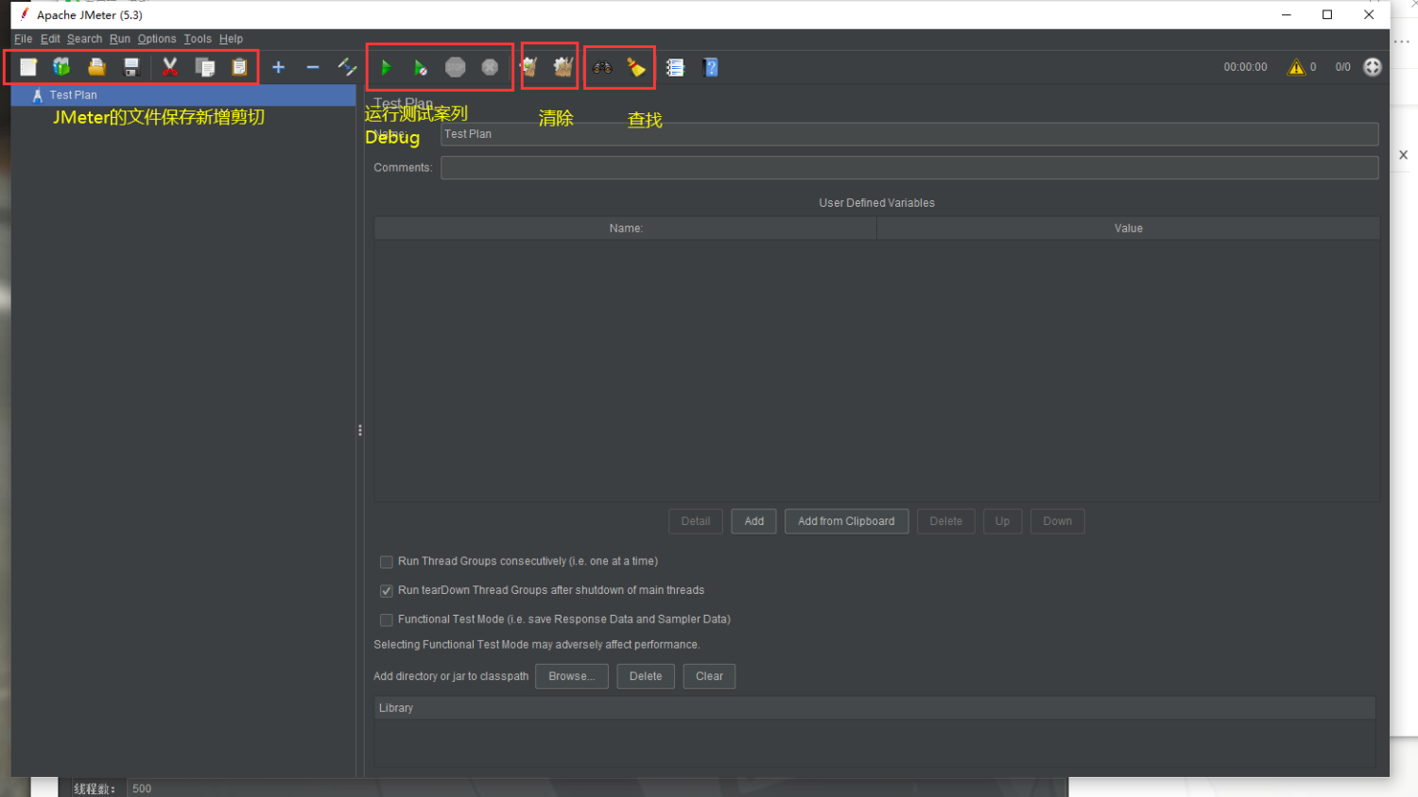Open the Templates icon in toolbar
This screenshot has width=1418, height=797.
61,67
